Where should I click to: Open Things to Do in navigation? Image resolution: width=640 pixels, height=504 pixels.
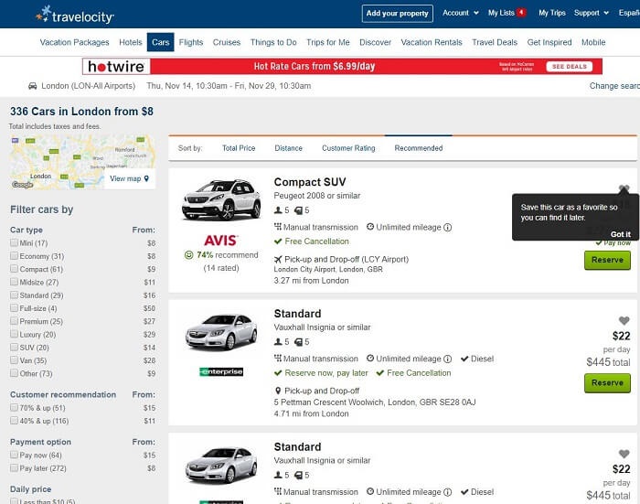tap(273, 42)
